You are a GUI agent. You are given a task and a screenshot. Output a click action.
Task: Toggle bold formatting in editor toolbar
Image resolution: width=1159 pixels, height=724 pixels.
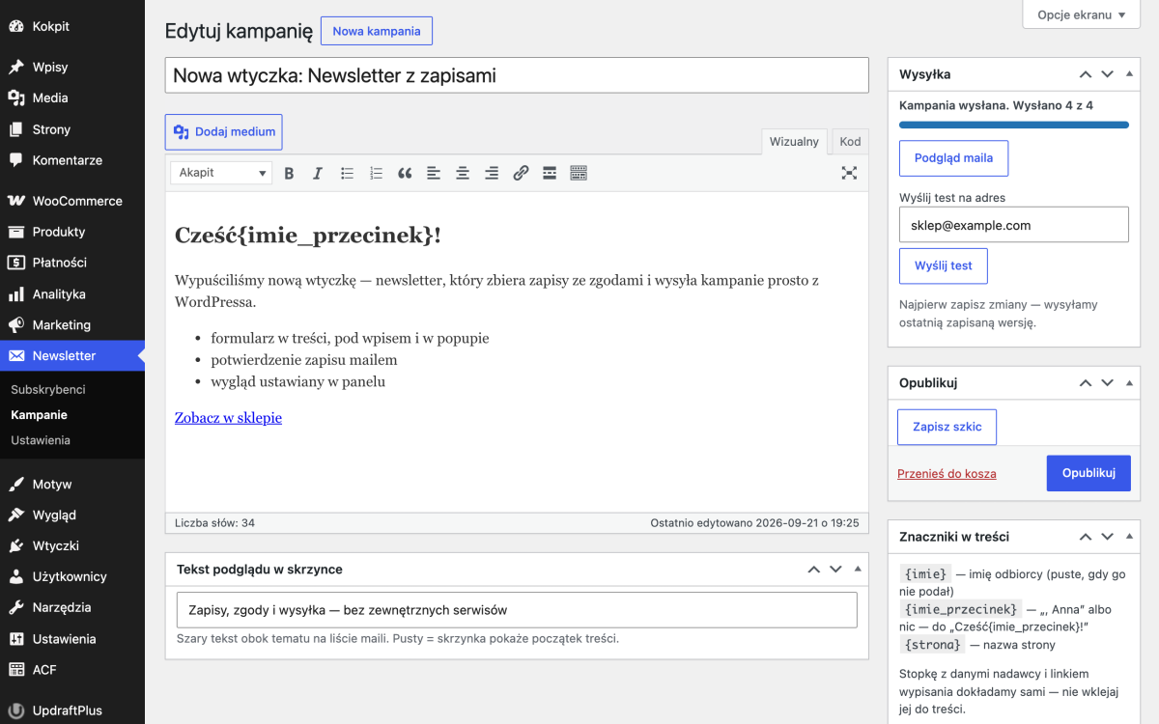pos(289,173)
